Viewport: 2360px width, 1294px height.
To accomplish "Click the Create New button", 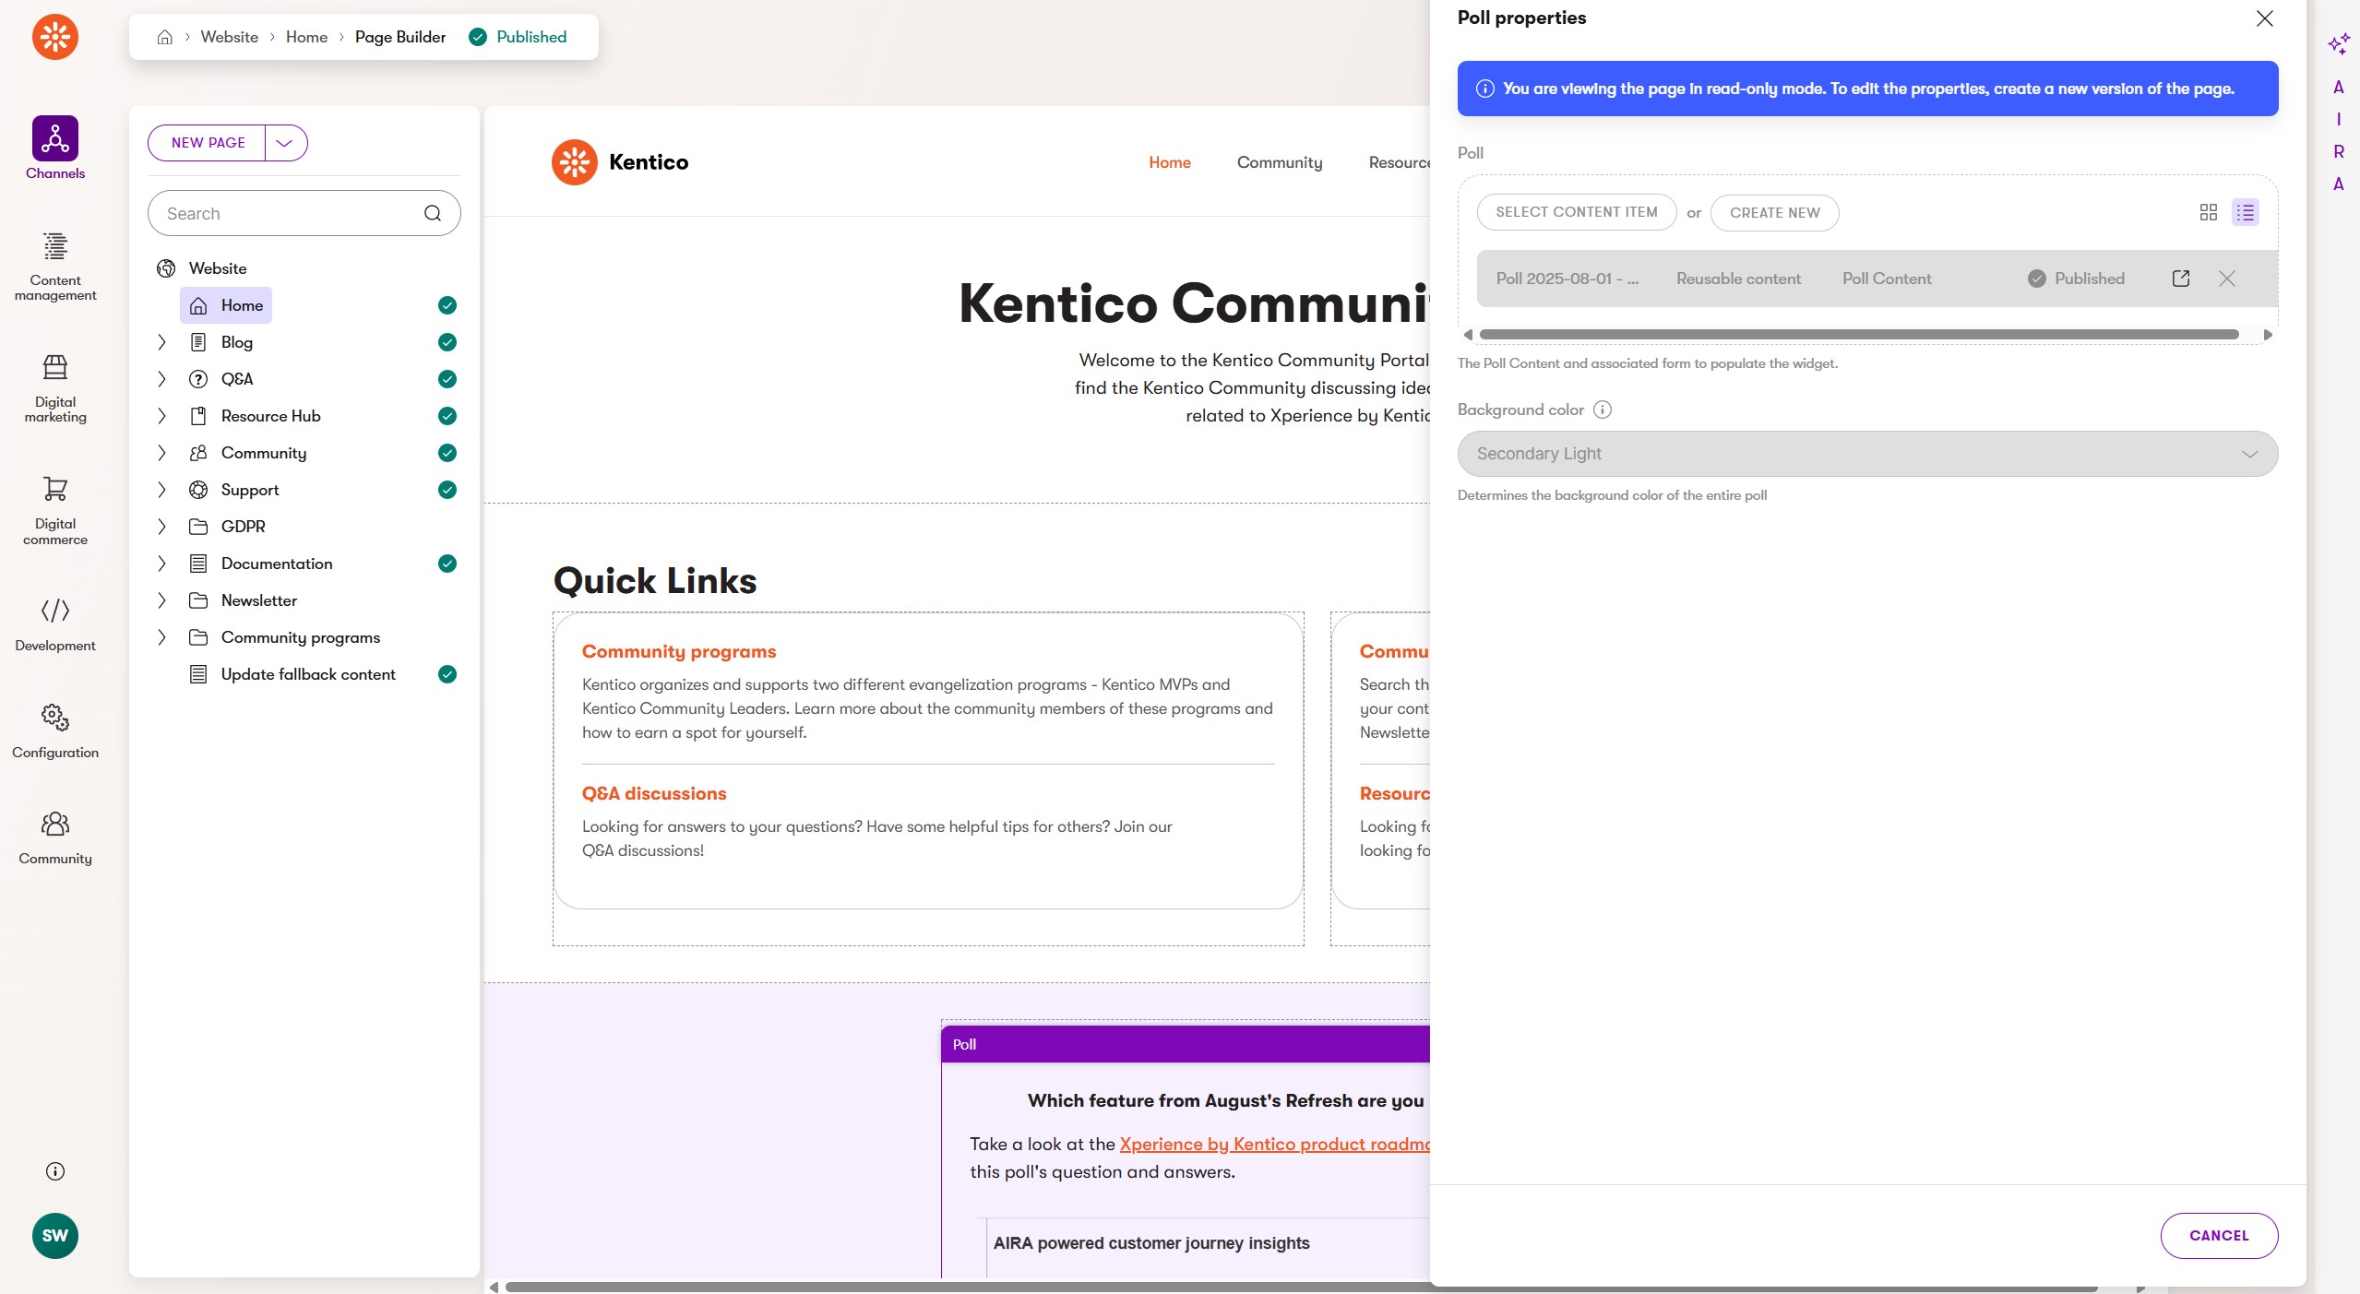I will tap(1774, 213).
